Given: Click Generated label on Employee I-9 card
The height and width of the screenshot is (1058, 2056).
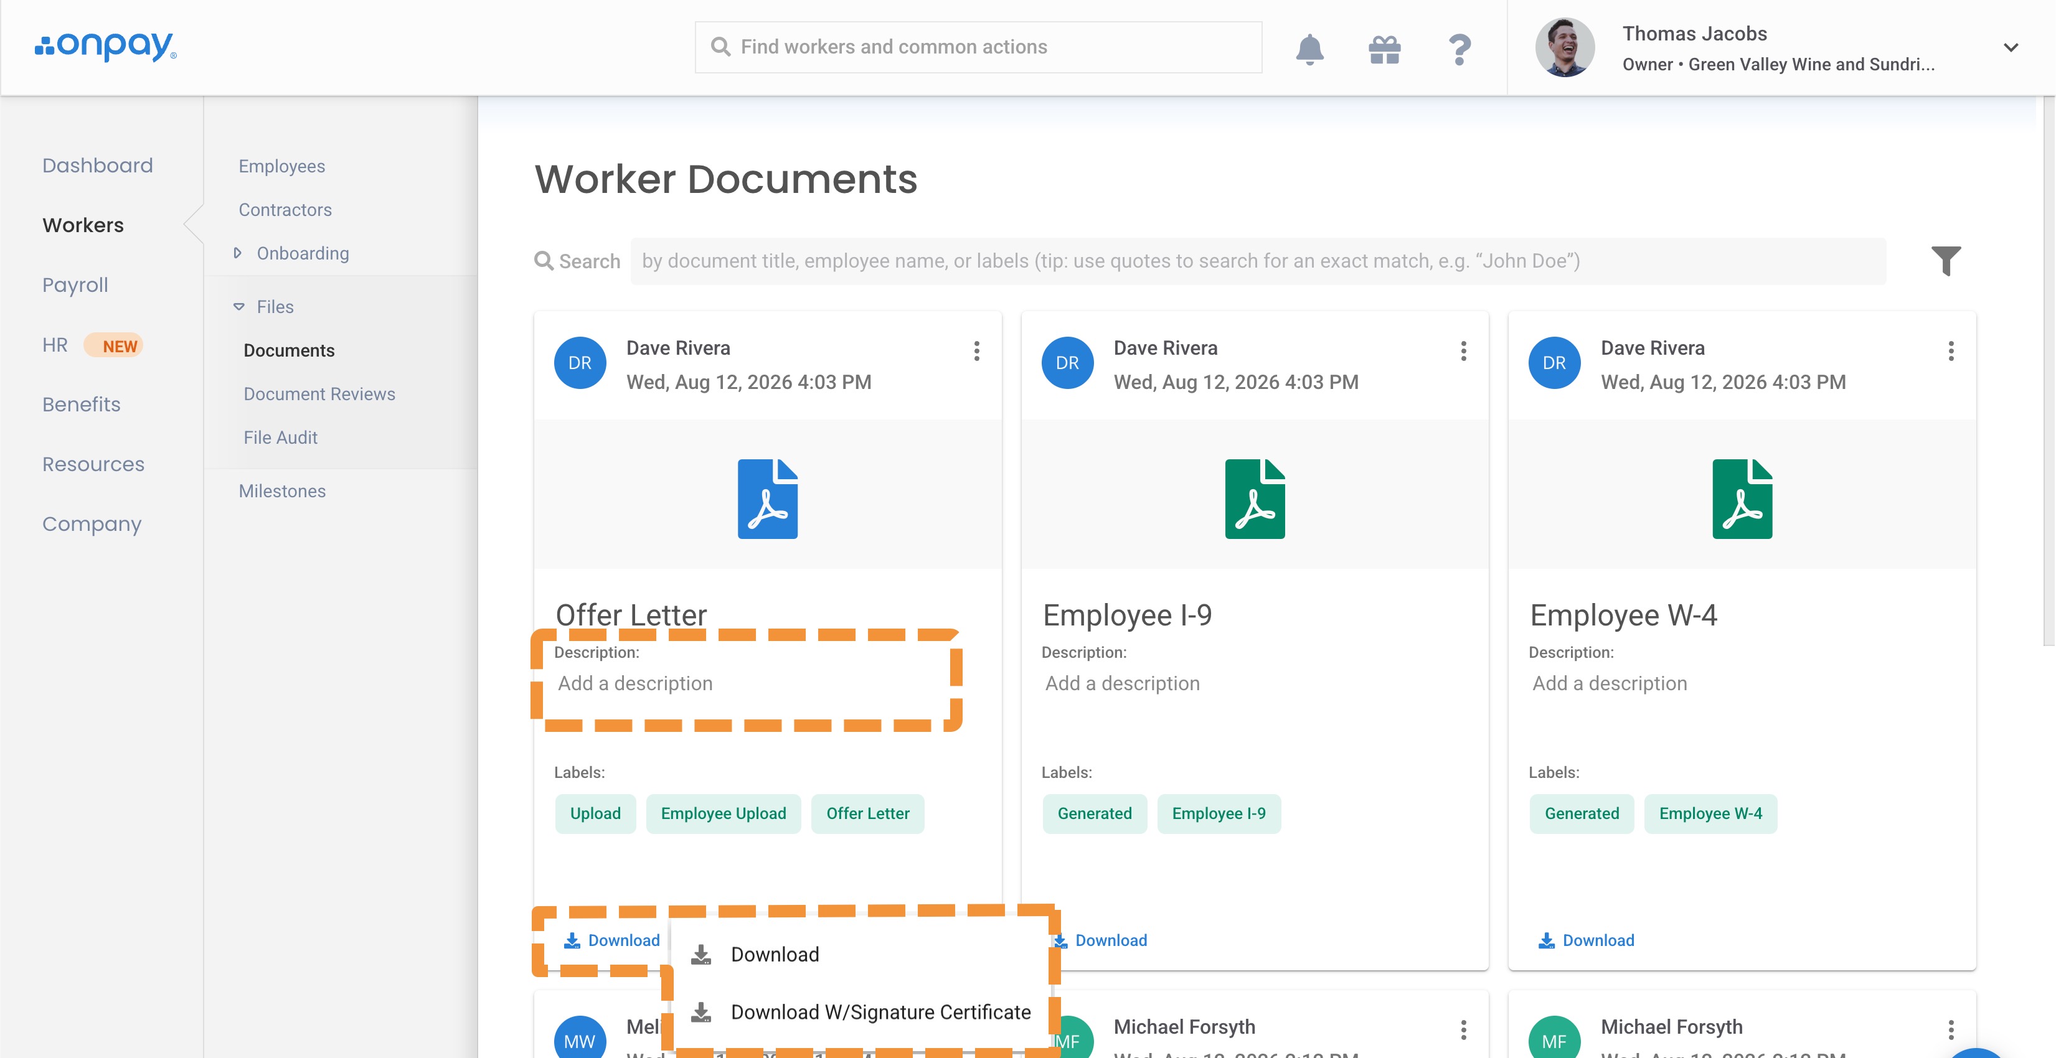Looking at the screenshot, I should (x=1094, y=814).
